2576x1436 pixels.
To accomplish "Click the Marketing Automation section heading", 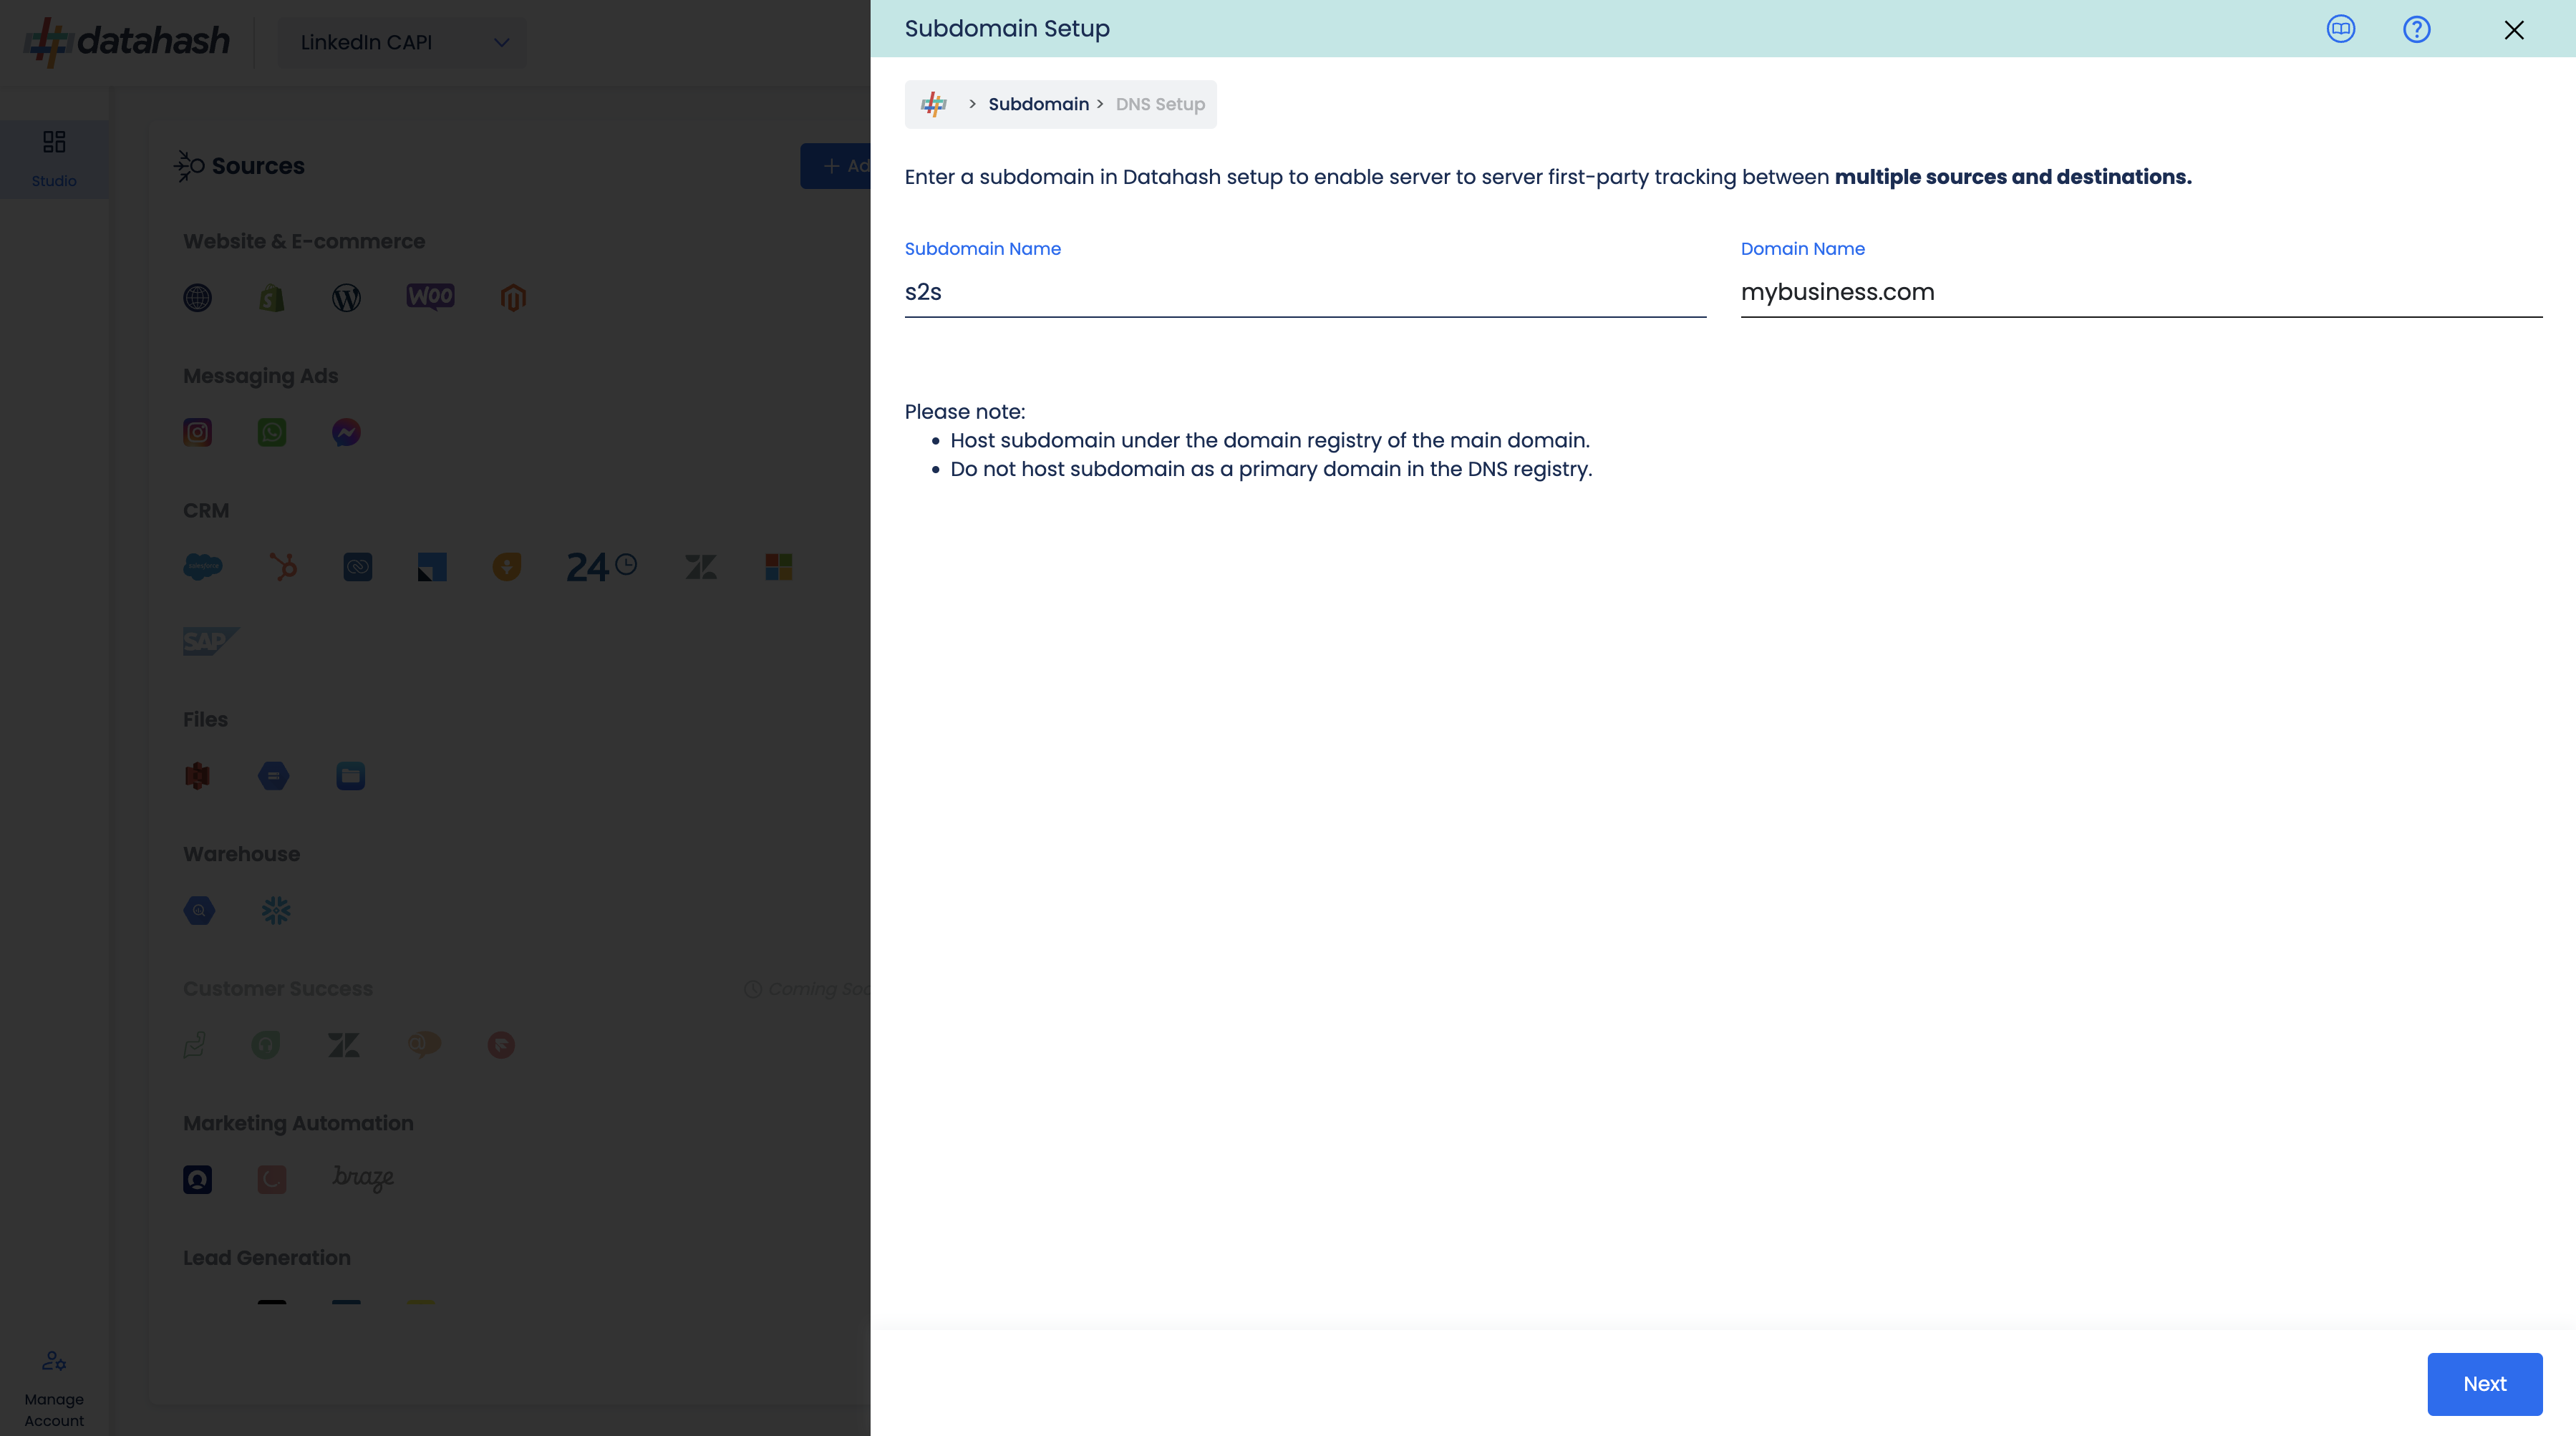I will point(298,1123).
